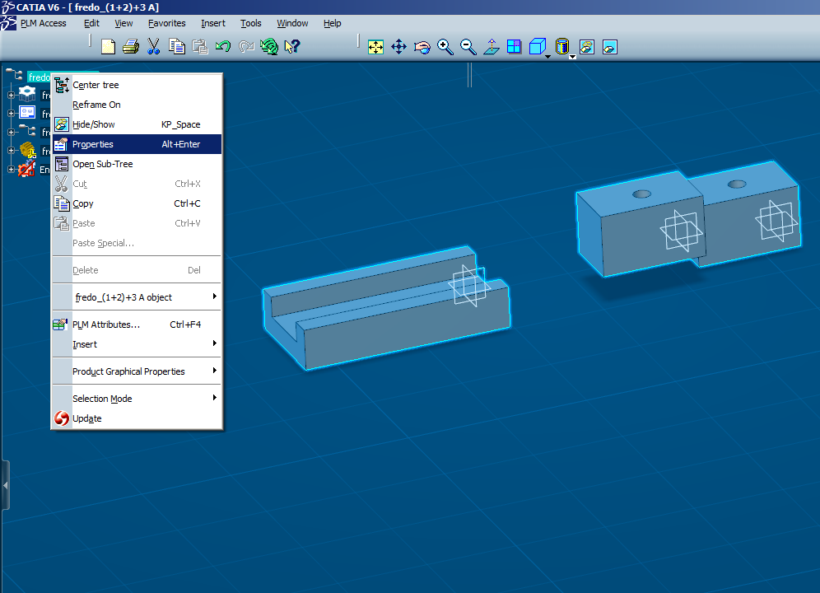Select the Rotate view tool

point(422,47)
